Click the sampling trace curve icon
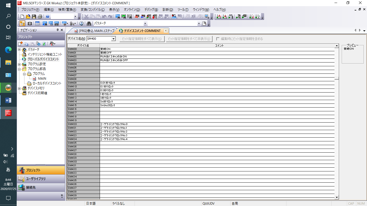367x206 pixels. 219,17
